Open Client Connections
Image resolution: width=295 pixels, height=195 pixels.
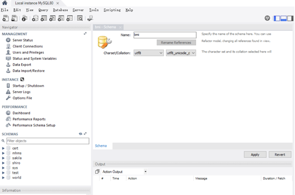(x=28, y=46)
